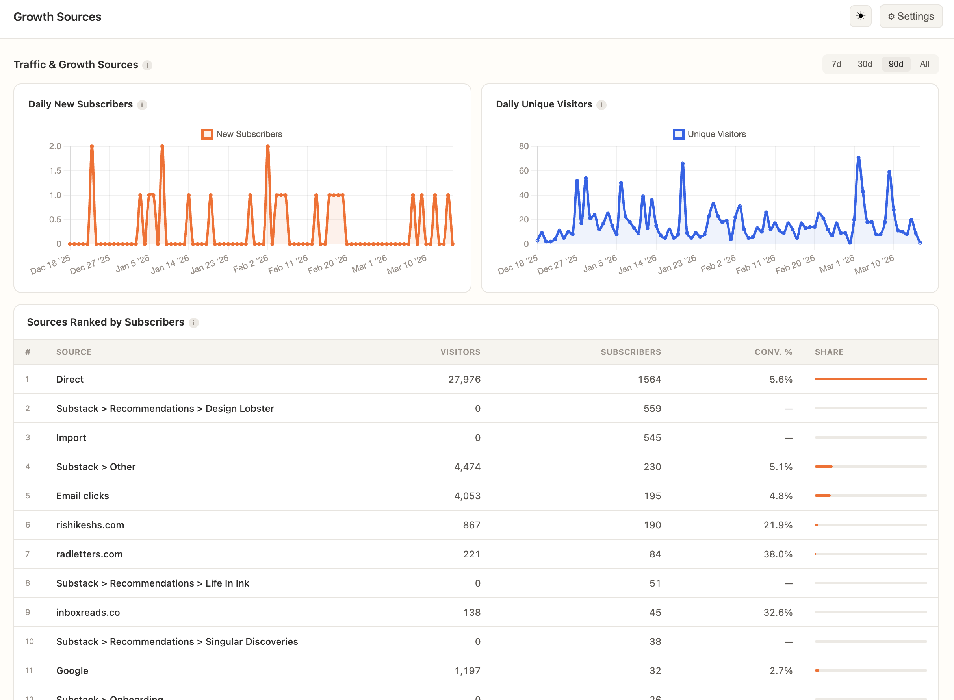Switch to the 7d time range
Viewport: 954px width, 700px height.
[x=836, y=64]
